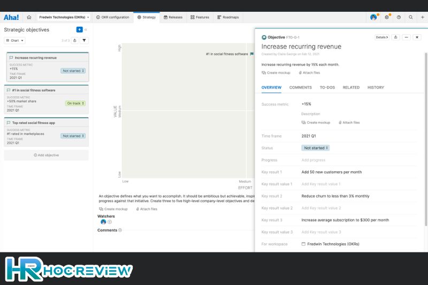
Task: Open more options ellipsis menu
Action: (x=407, y=37)
